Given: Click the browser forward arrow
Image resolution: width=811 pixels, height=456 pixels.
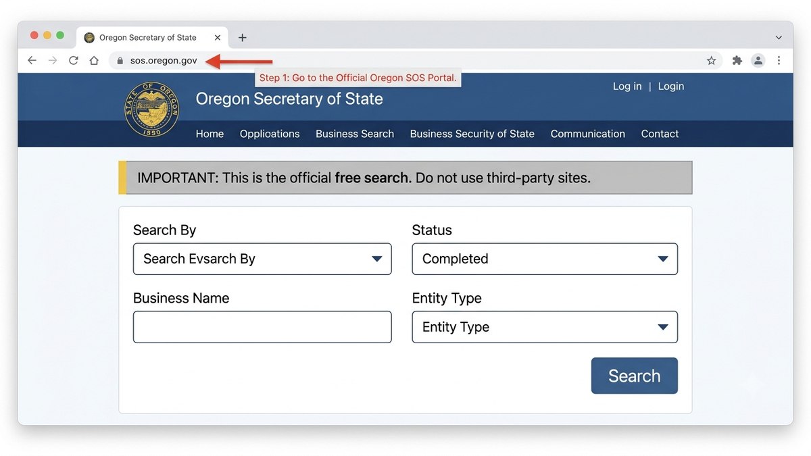Looking at the screenshot, I should pos(53,60).
